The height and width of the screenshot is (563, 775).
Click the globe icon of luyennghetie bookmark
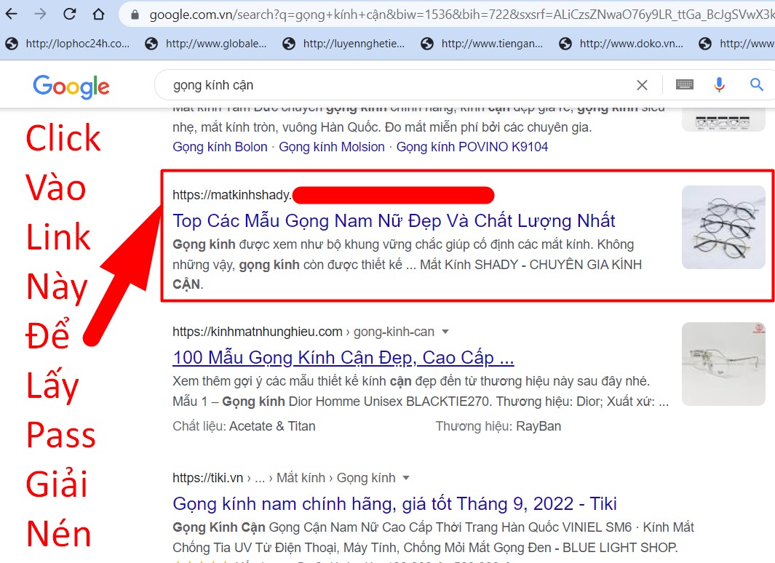289,44
